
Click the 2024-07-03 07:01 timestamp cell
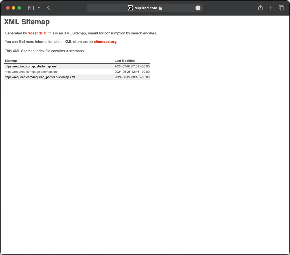[132, 66]
